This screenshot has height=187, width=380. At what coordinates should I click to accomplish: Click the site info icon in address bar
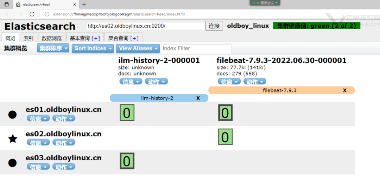46,14
